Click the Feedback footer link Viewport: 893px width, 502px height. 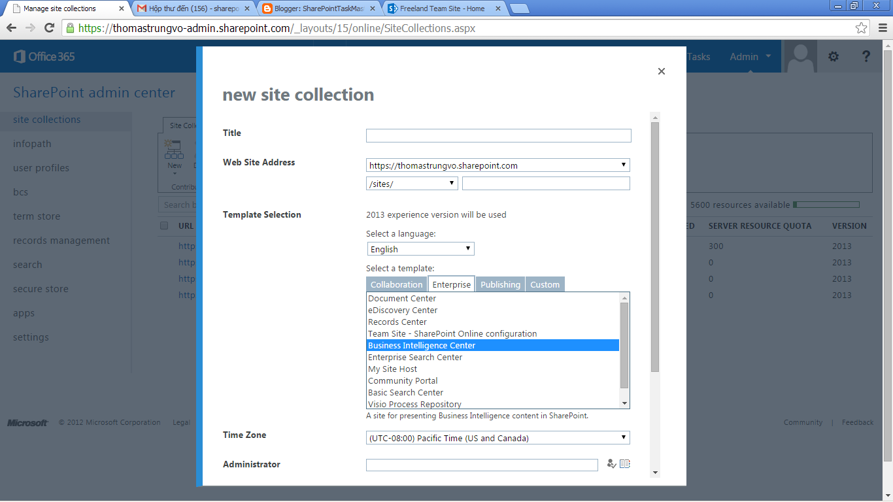[x=858, y=422]
